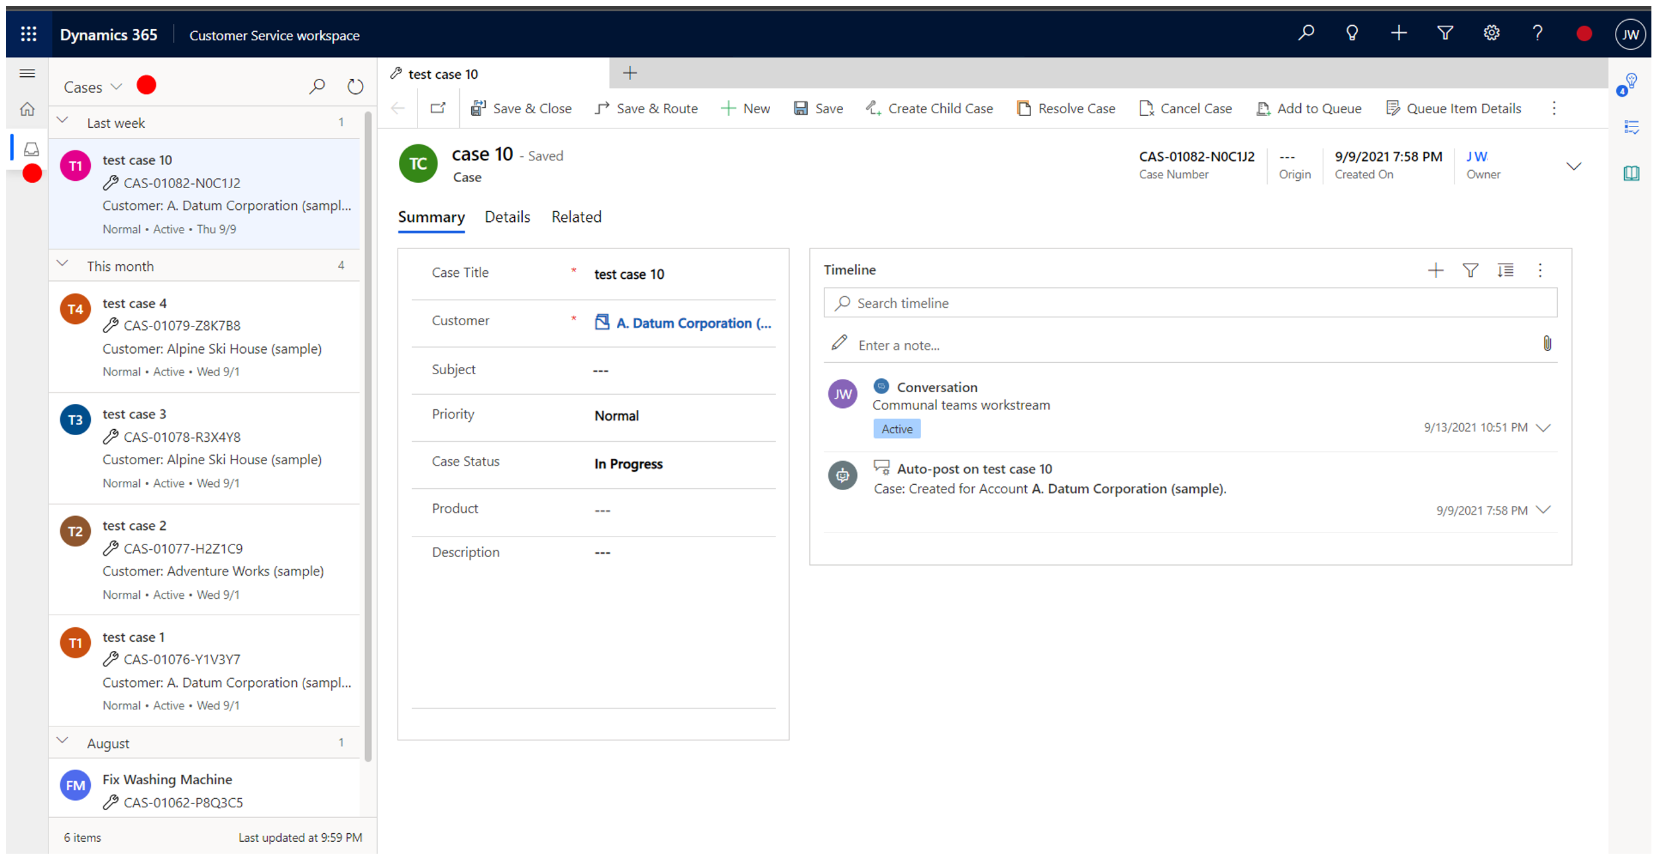
Task: Switch to the Details tab
Action: 506,216
